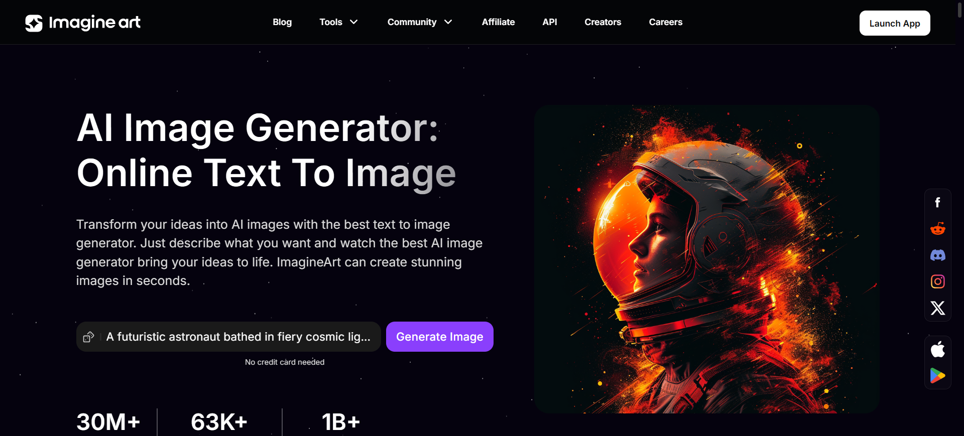Open the Reddit social icon

pyautogui.click(x=937, y=229)
